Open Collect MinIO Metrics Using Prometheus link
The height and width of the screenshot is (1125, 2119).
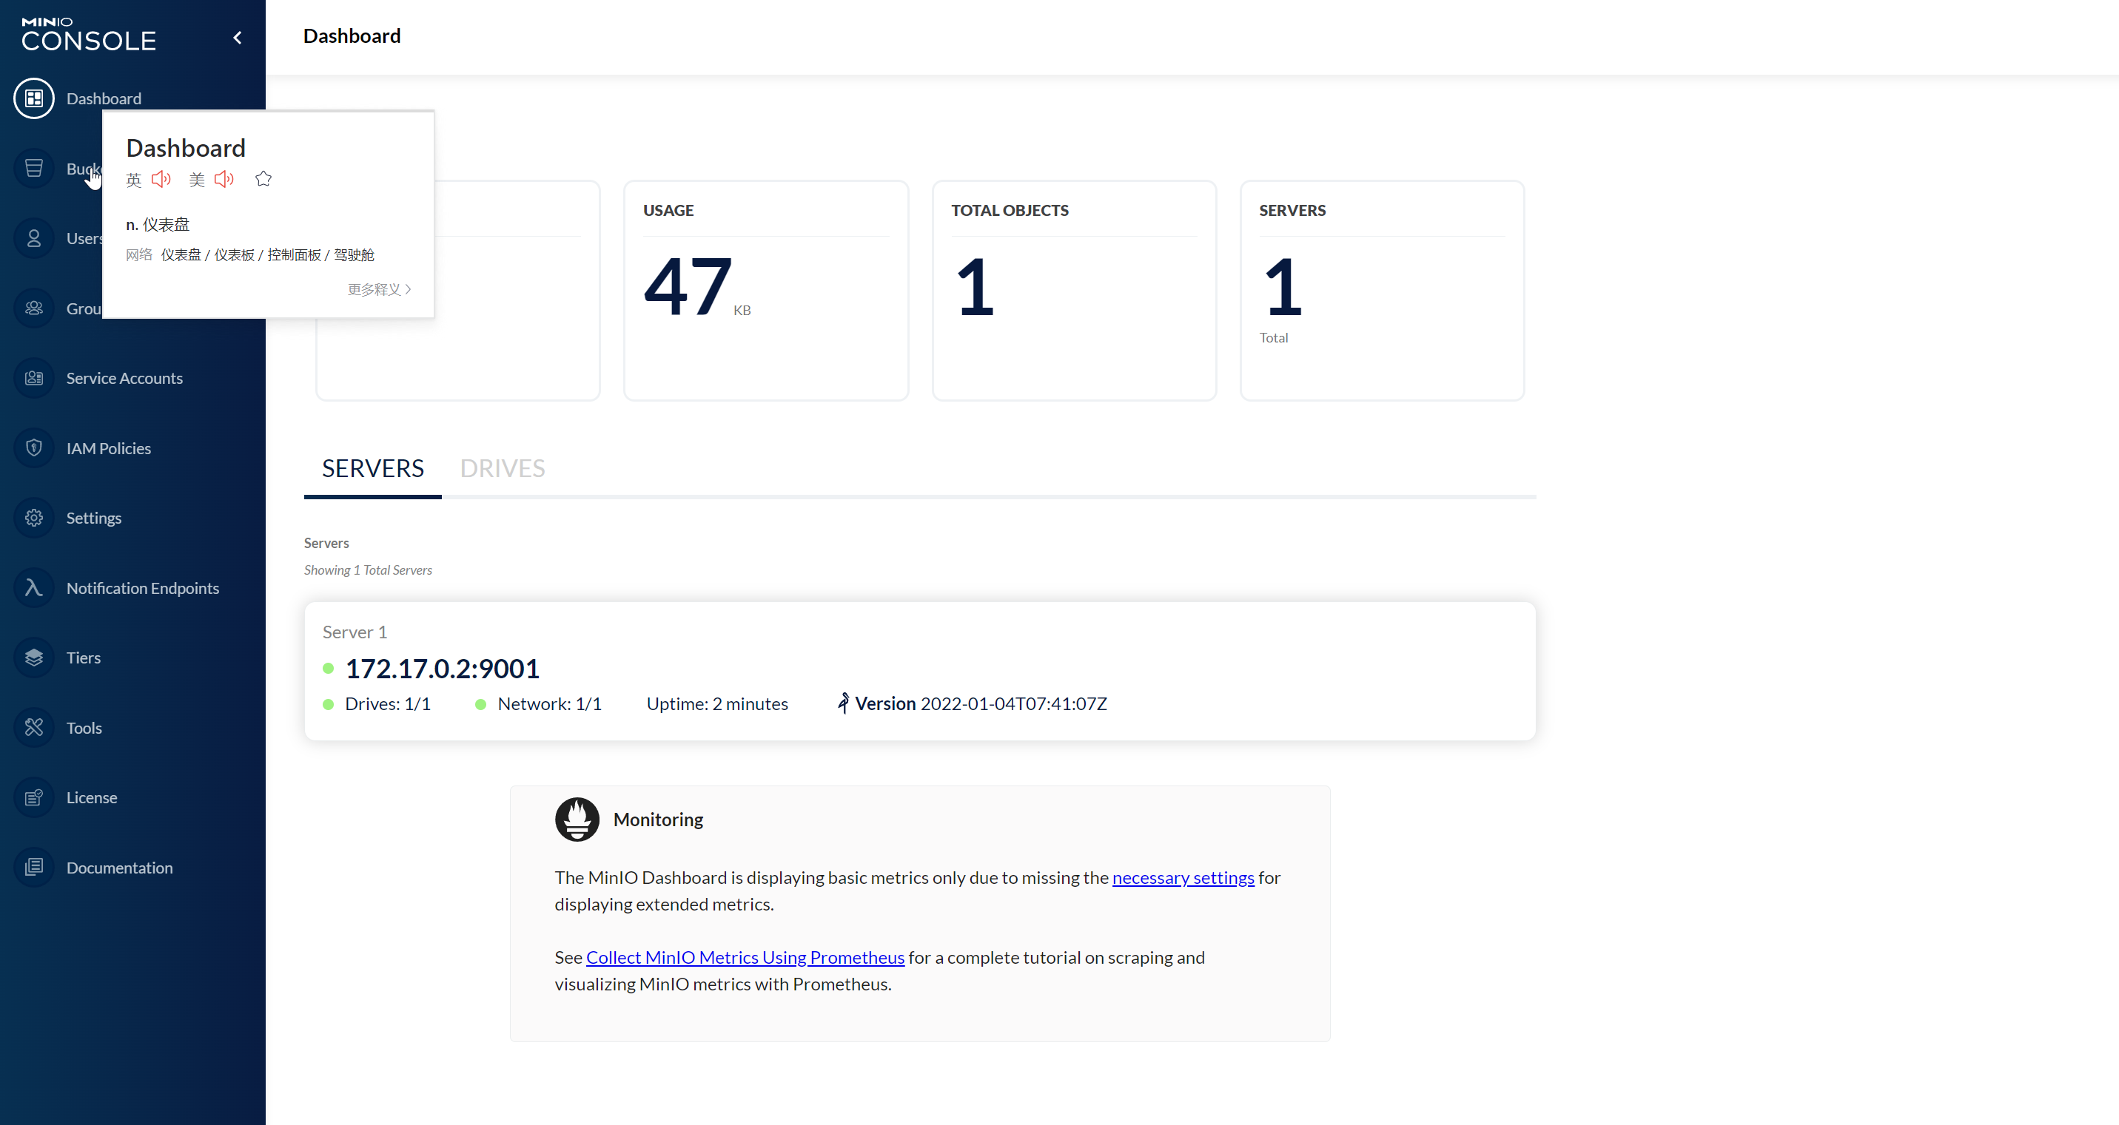pyautogui.click(x=745, y=957)
